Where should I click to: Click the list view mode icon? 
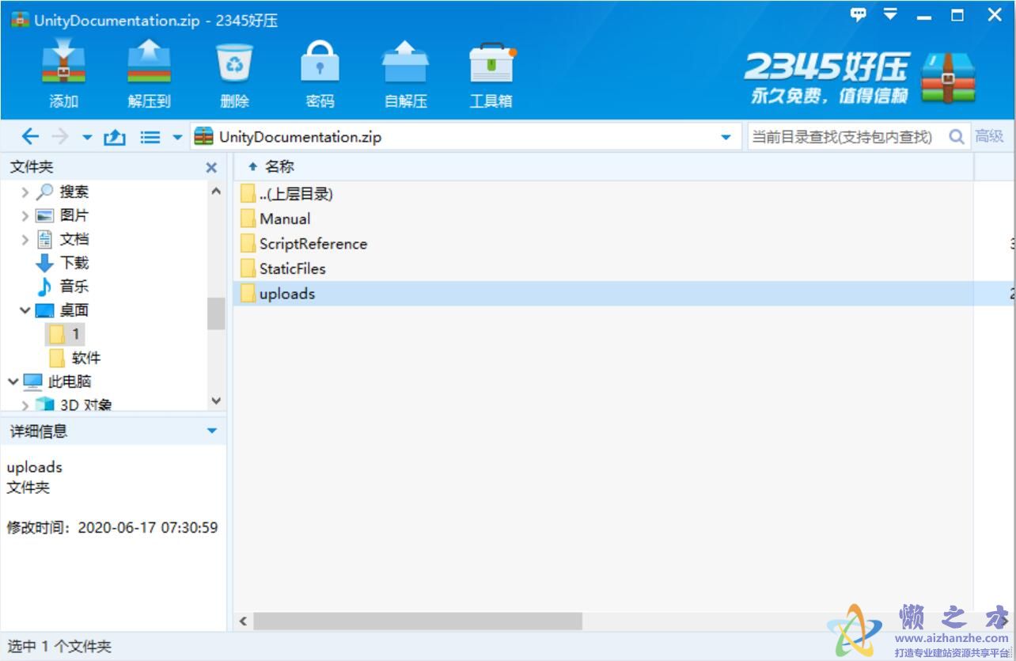tap(150, 137)
